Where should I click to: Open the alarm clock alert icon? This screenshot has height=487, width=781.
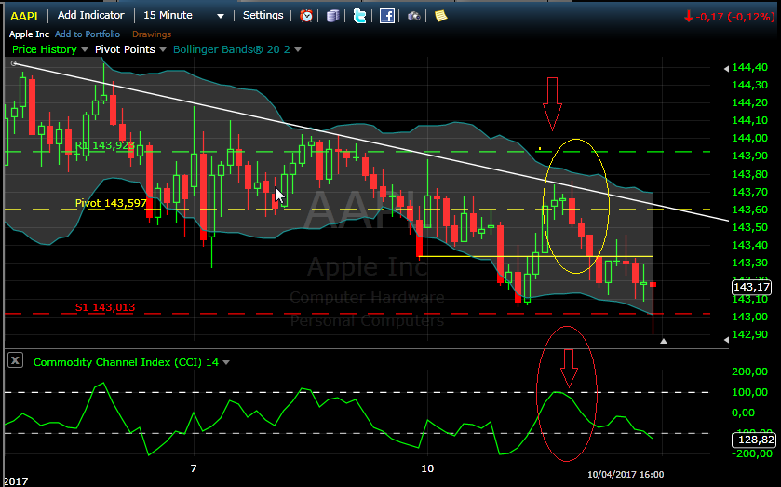coord(306,16)
